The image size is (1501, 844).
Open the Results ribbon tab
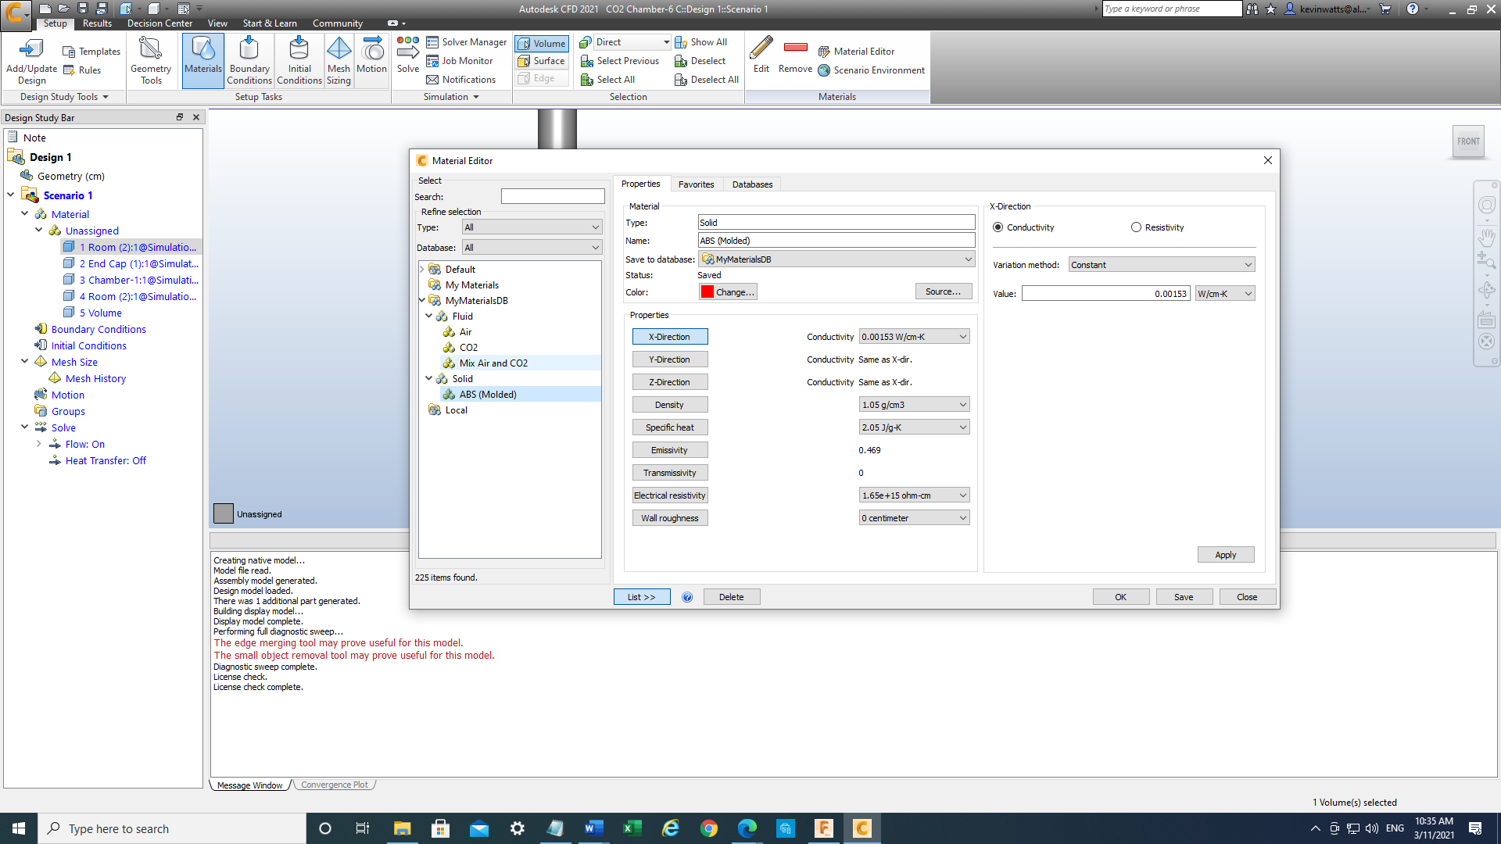pyautogui.click(x=97, y=23)
